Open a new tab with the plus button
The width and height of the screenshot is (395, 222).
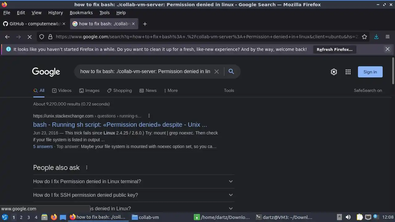point(145,24)
